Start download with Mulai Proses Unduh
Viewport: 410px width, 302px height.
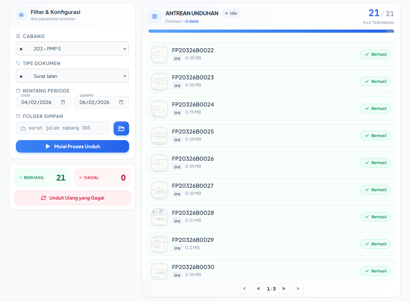click(72, 146)
